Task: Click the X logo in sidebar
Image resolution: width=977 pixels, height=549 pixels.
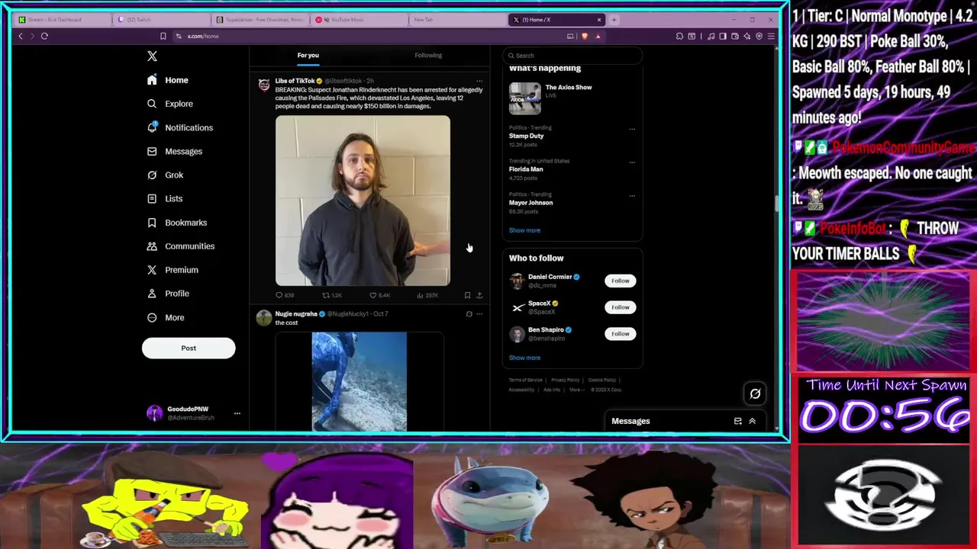Action: [x=152, y=56]
